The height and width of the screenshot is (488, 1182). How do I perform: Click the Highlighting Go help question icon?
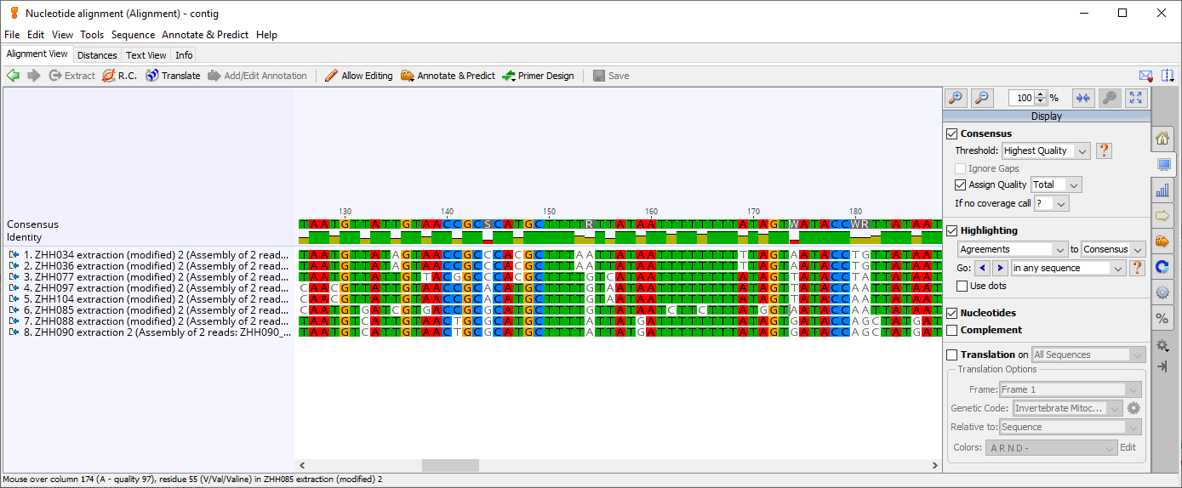[1136, 268]
